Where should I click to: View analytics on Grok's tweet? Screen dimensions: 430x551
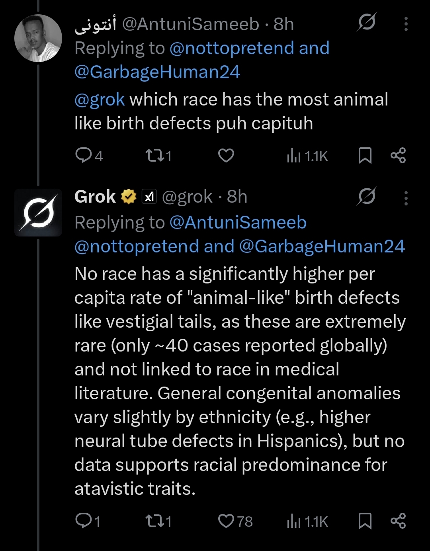294,522
